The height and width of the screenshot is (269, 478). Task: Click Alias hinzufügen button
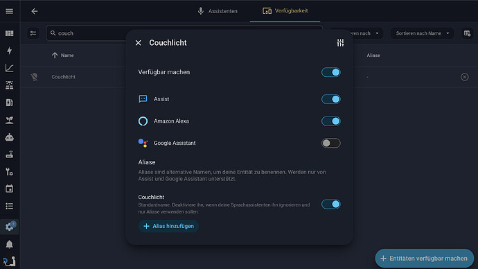coord(168,226)
